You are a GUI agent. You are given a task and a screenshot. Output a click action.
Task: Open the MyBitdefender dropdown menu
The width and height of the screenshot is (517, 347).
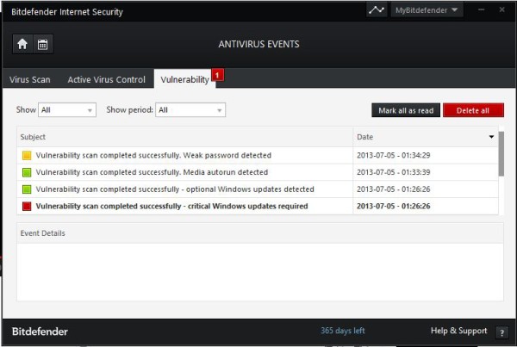[x=427, y=9]
